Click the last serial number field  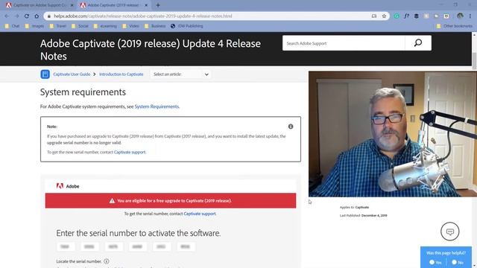pyautogui.click(x=186, y=246)
